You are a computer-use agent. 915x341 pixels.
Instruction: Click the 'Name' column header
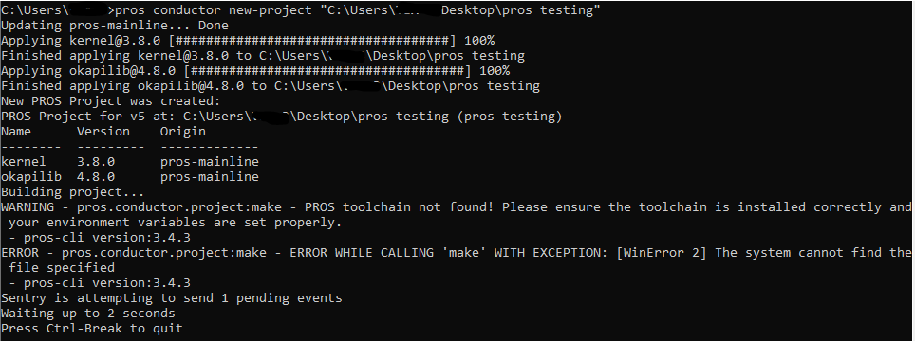pyautogui.click(x=16, y=131)
